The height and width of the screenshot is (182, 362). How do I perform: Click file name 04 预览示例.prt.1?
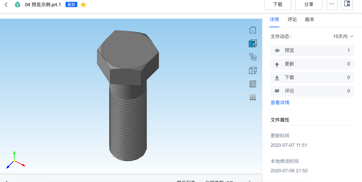43,5
